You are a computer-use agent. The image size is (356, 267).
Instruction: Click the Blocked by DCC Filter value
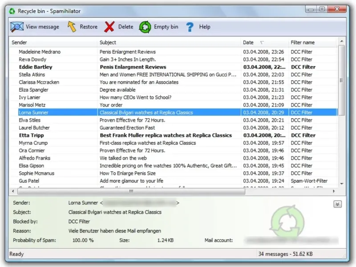coord(79,221)
